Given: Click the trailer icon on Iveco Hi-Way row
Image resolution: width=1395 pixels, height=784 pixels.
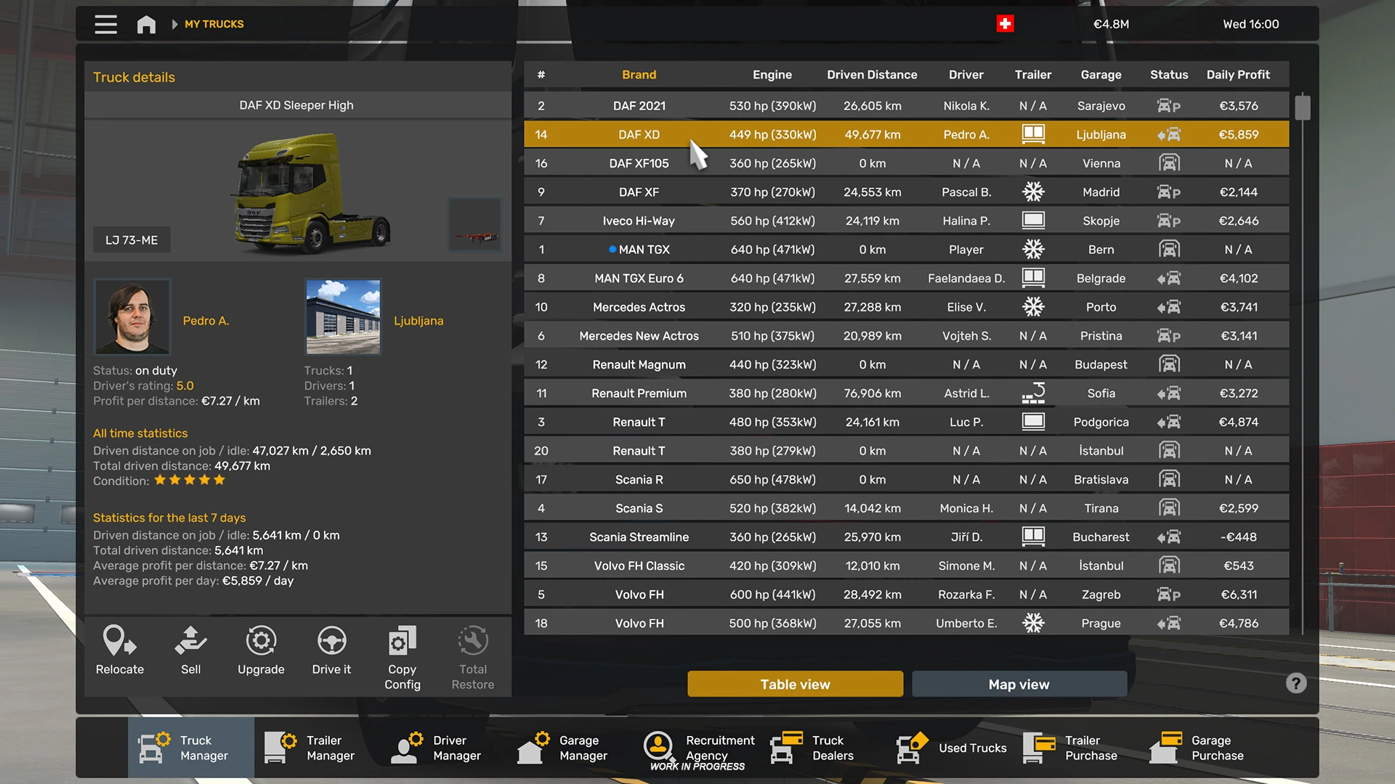Looking at the screenshot, I should pos(1033,220).
